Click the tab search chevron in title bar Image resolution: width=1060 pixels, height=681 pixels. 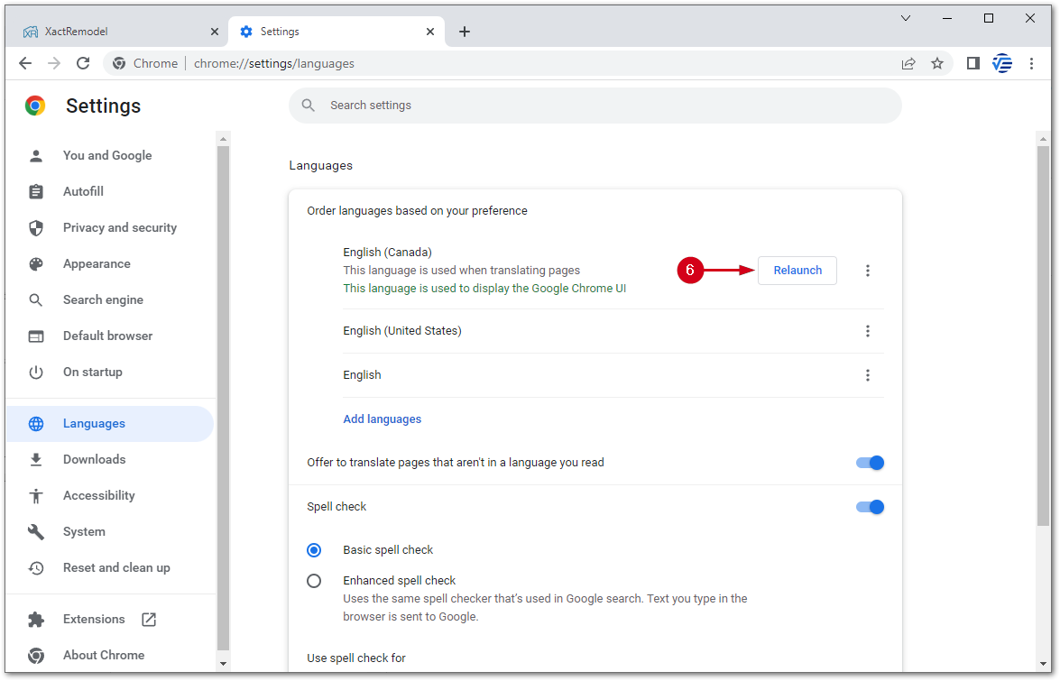point(906,18)
